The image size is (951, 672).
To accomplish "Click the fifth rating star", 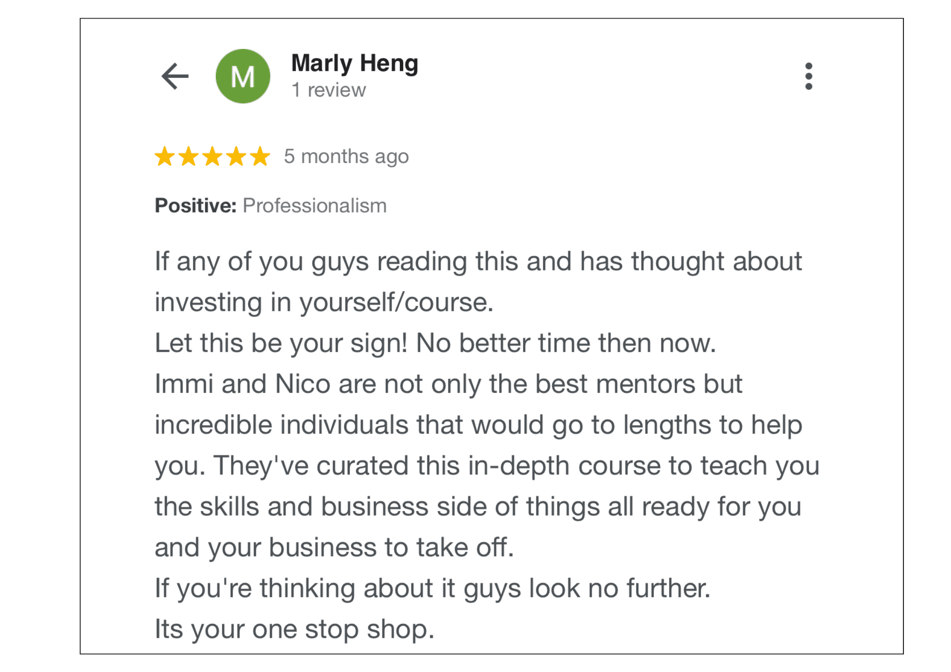I will point(260,156).
